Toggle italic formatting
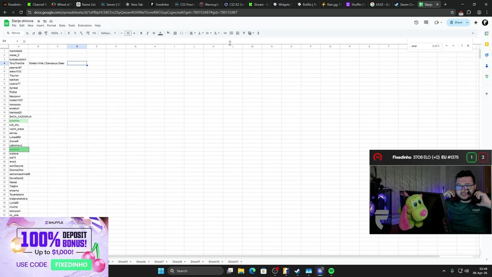Screen dimensions: 492x277 pos(147,33)
